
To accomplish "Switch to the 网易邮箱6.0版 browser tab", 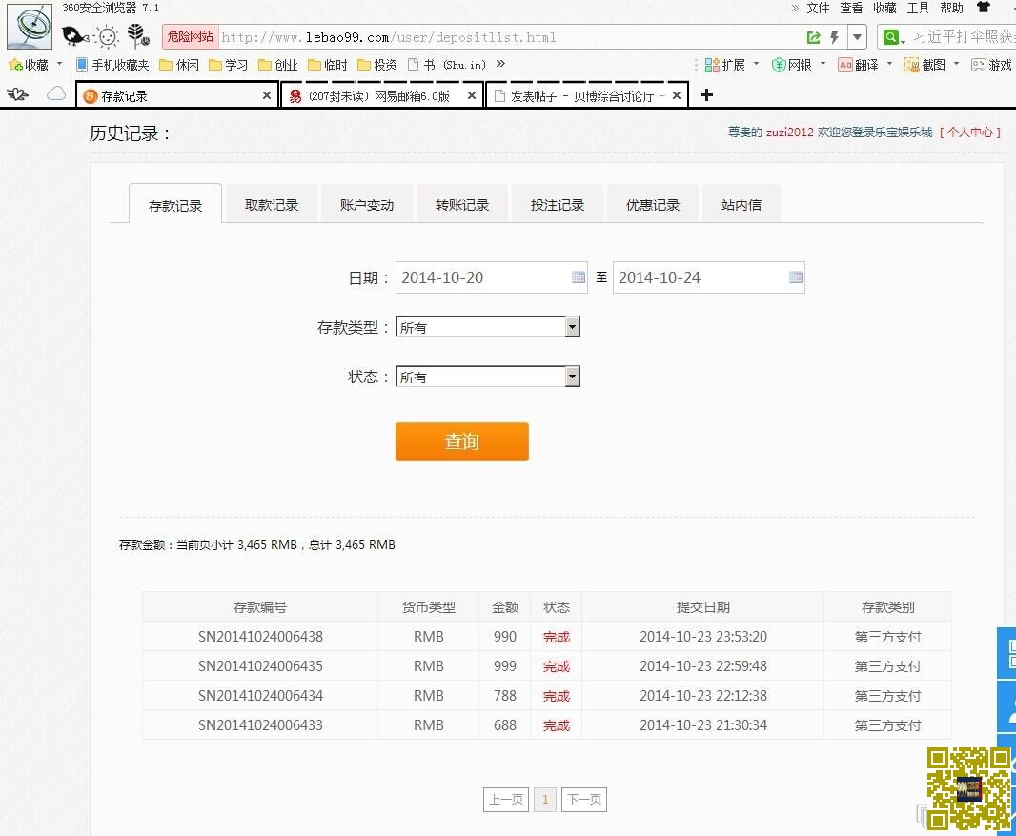I will 382,96.
